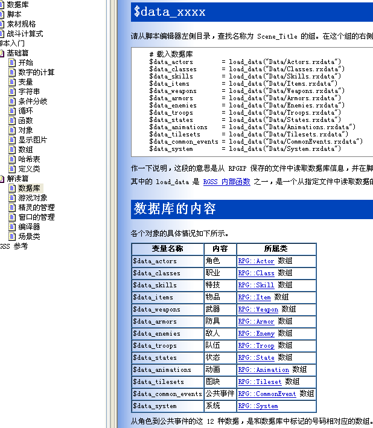This screenshot has height=428, width=373.
Task: Select the 解读篇 chapter node
Action: [x=18, y=179]
